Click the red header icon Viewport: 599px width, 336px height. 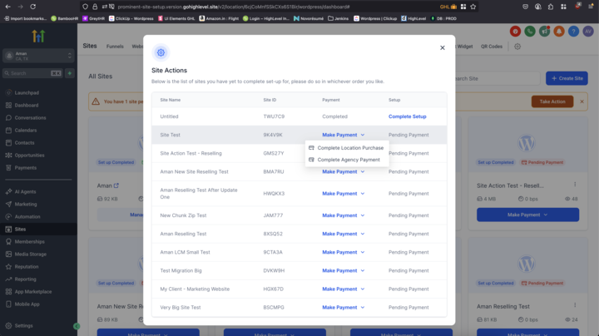[x=515, y=32]
